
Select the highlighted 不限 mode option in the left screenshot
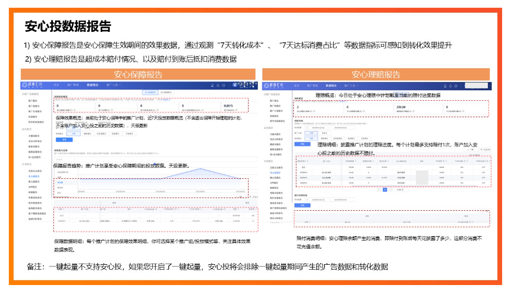tap(74, 134)
